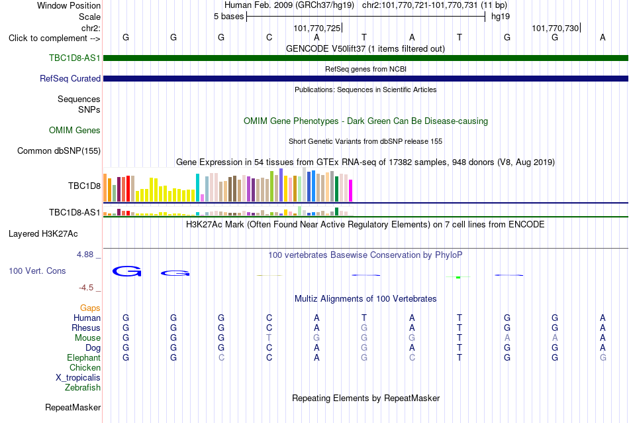629x423 pixels.
Task: Open the TBC1D8-AS1 GTEx expression bar chart
Action: [228, 211]
